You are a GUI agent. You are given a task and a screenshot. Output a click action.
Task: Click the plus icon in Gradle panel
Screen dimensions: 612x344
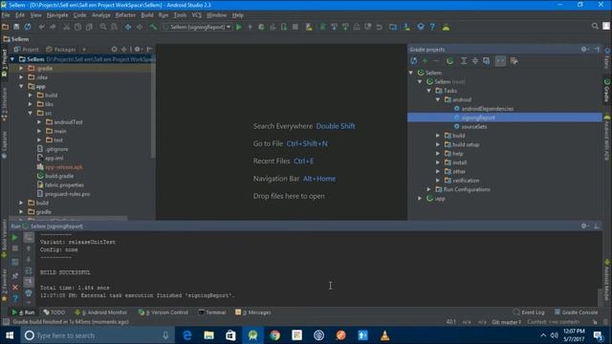click(x=425, y=61)
